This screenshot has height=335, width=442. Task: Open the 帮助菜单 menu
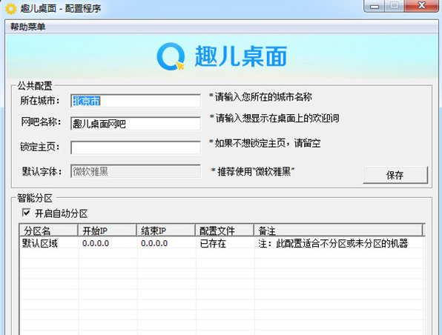[x=27, y=27]
